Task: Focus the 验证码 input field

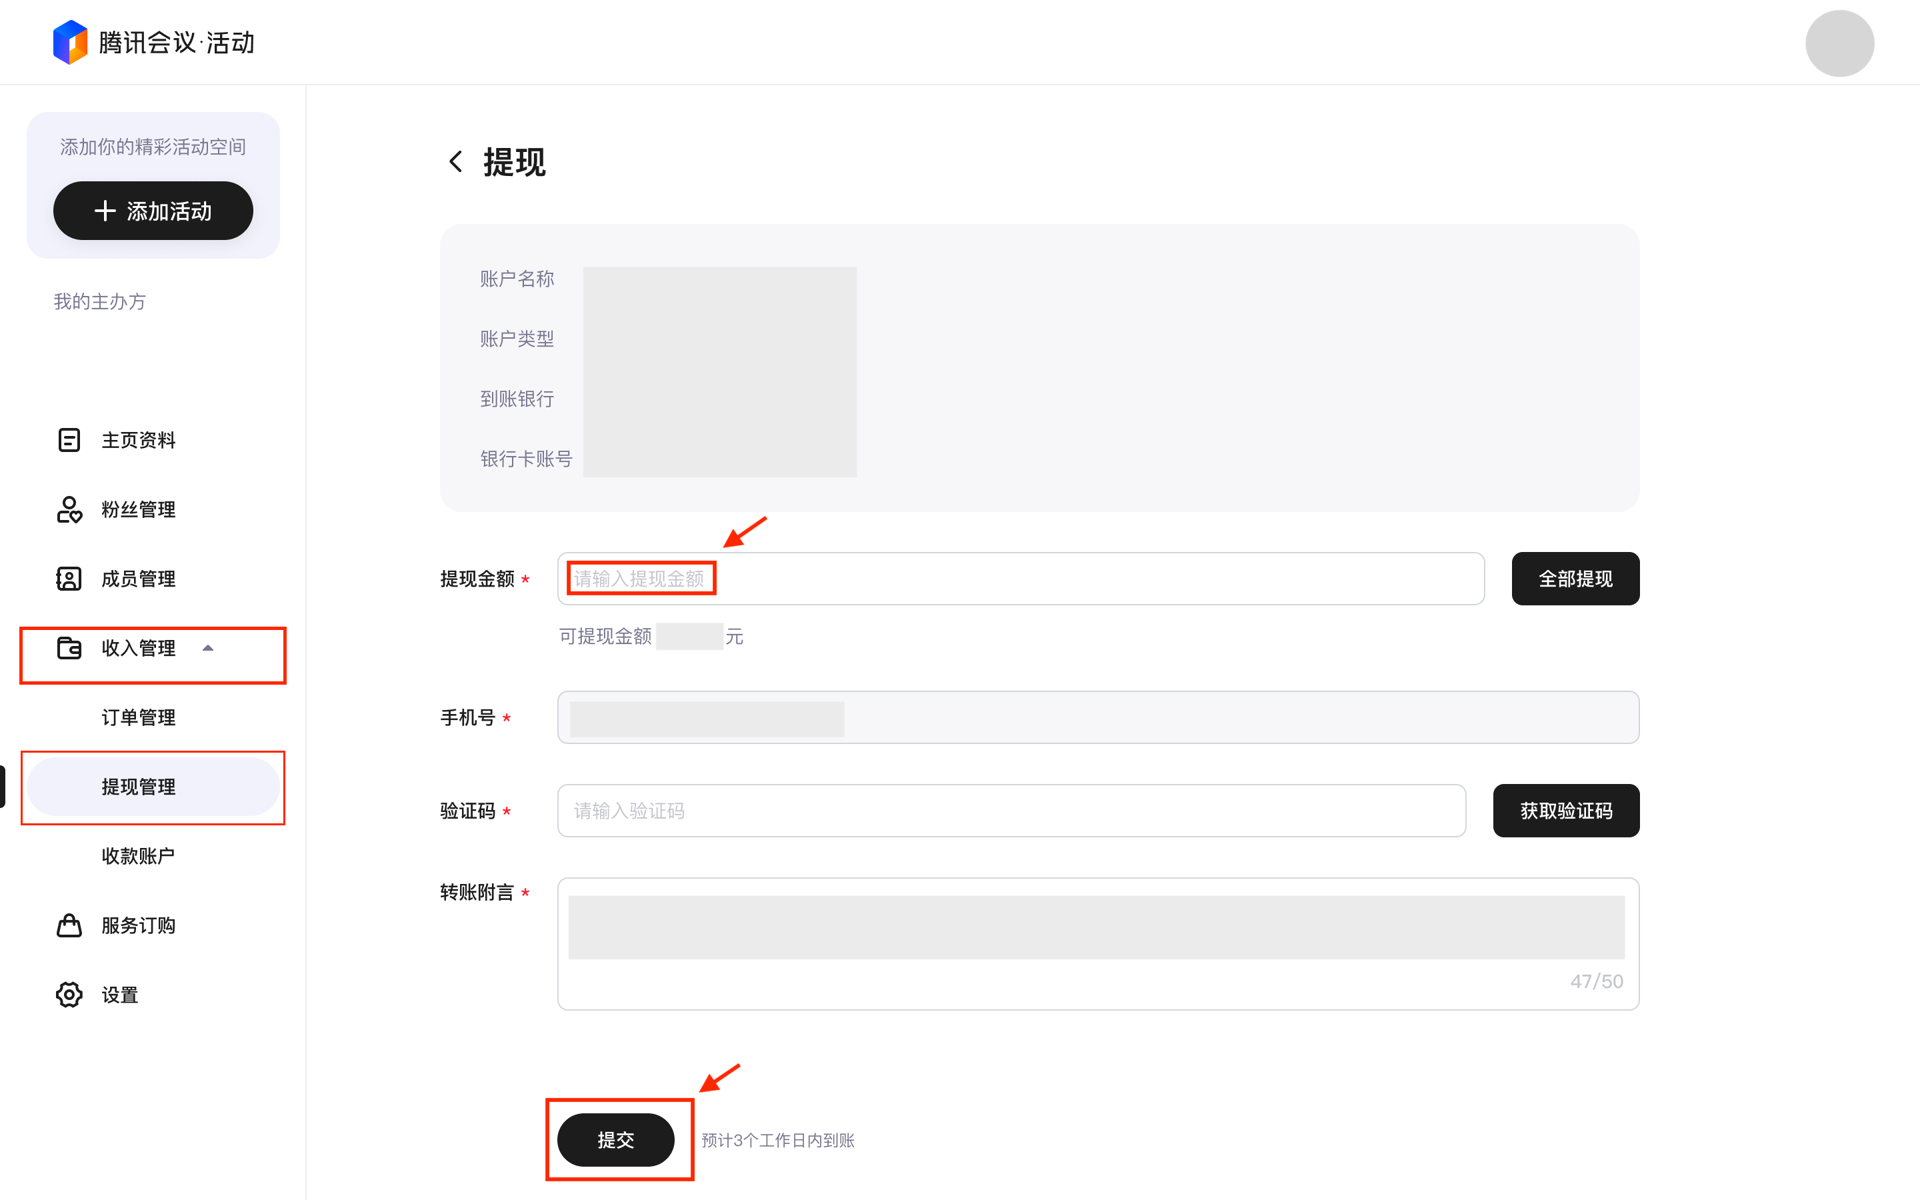Action: (1011, 810)
